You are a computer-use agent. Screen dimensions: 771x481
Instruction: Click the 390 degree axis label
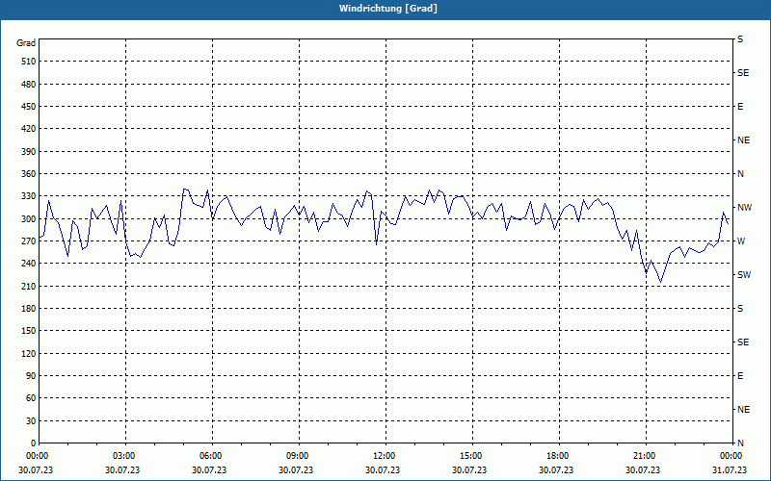(28, 152)
